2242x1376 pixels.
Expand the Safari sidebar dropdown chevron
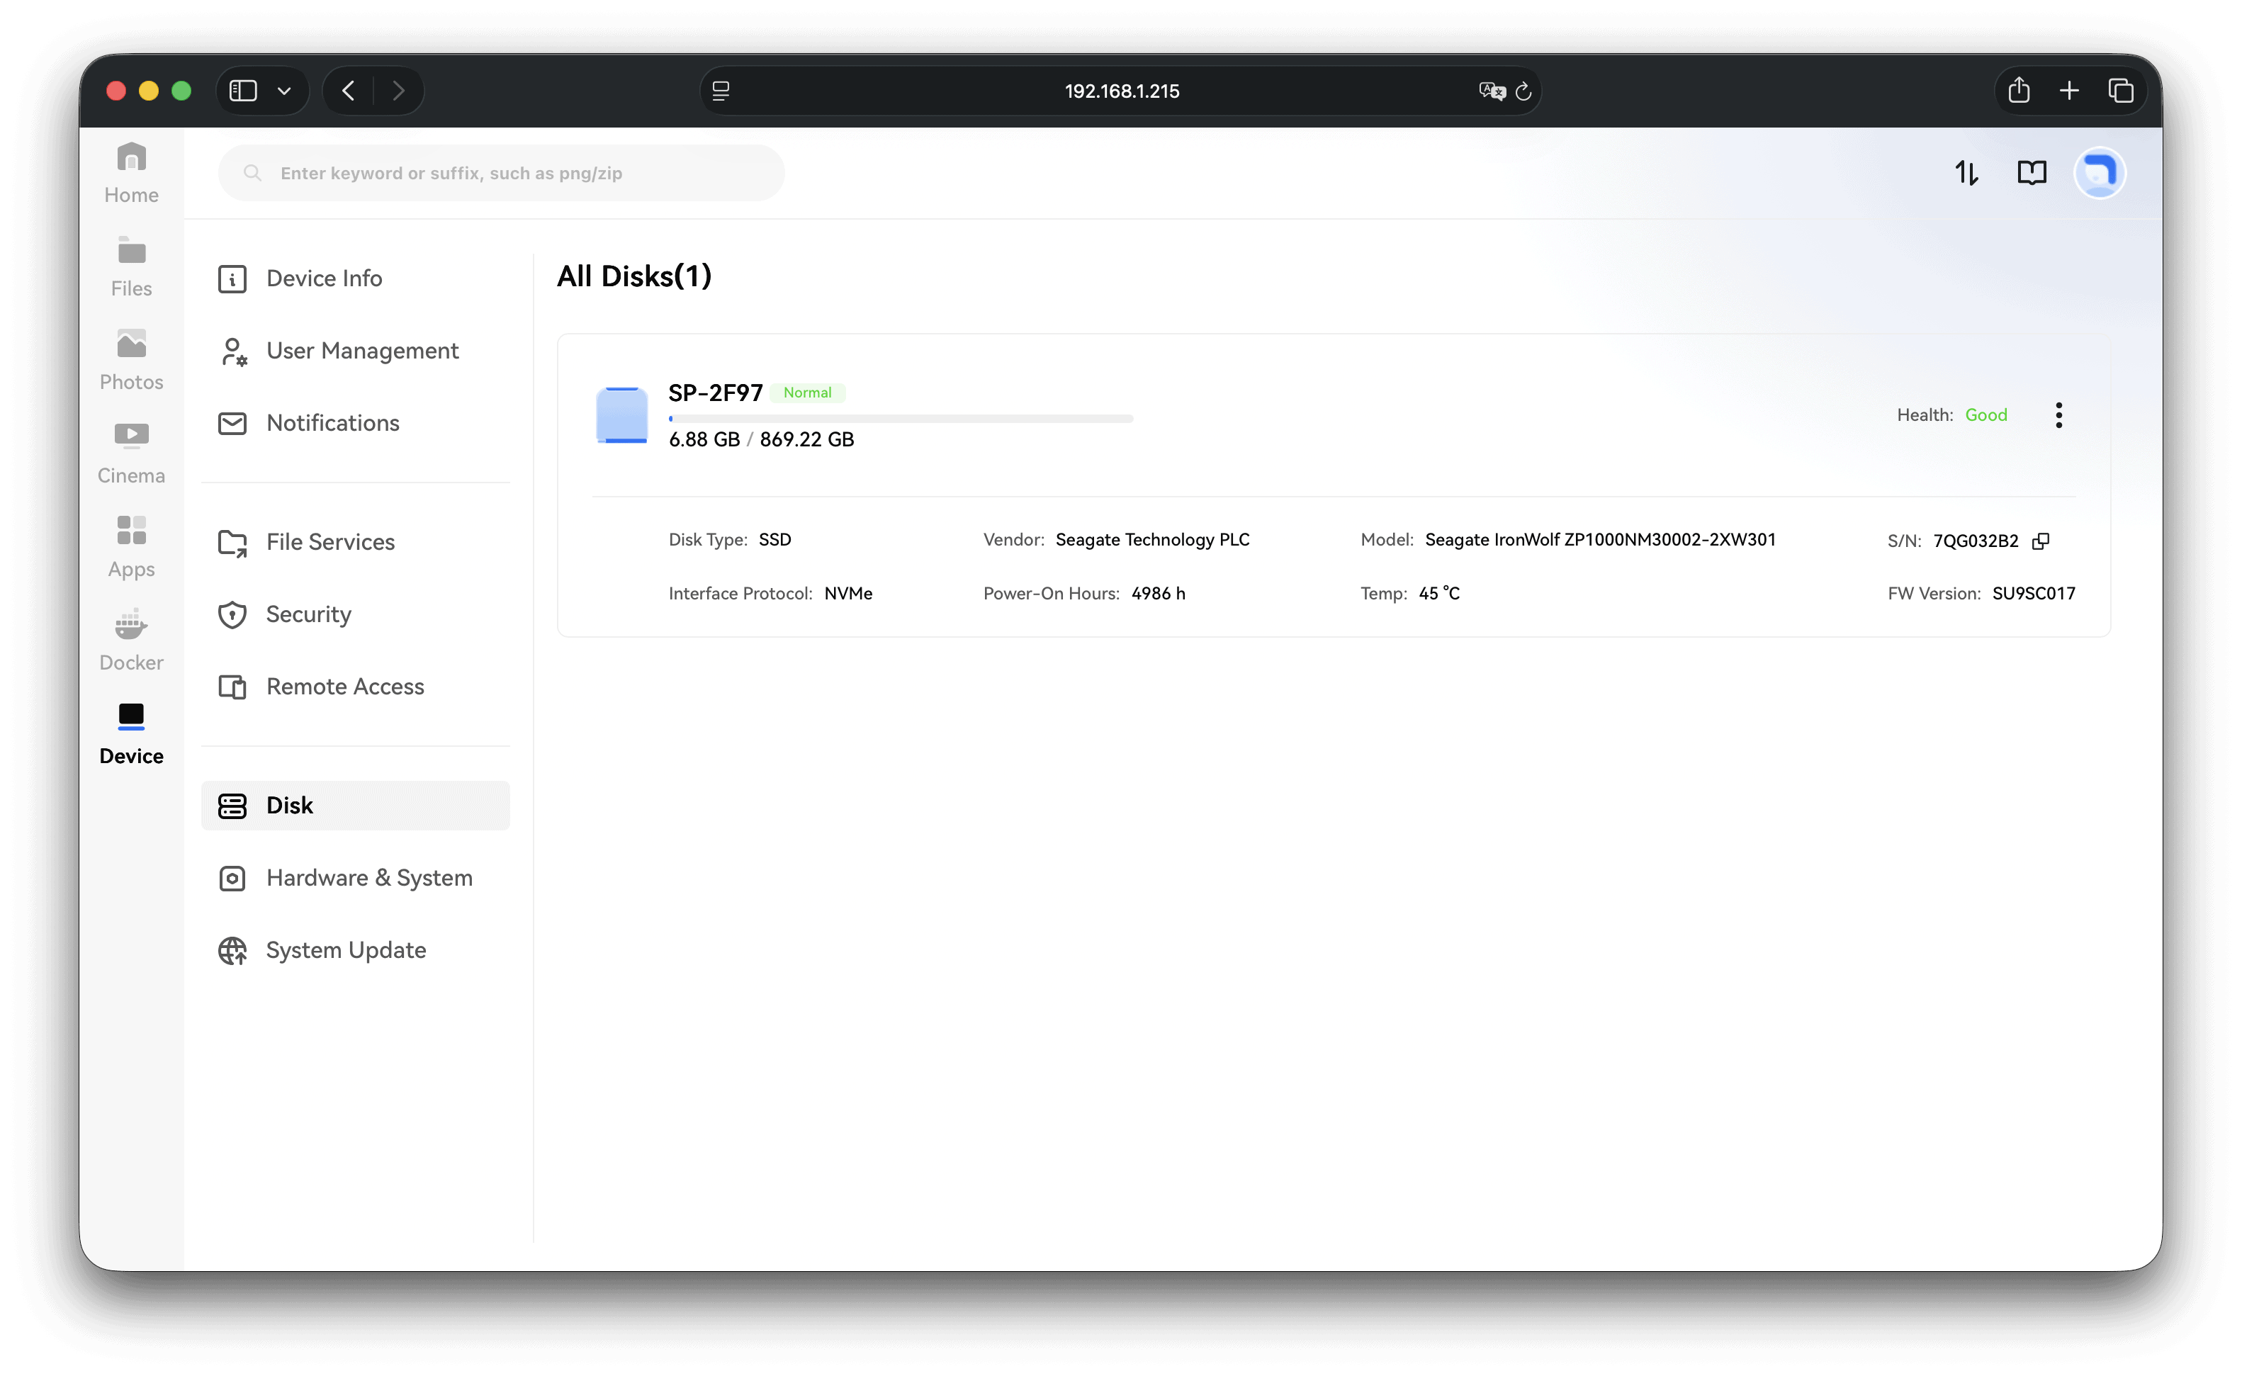point(284,91)
